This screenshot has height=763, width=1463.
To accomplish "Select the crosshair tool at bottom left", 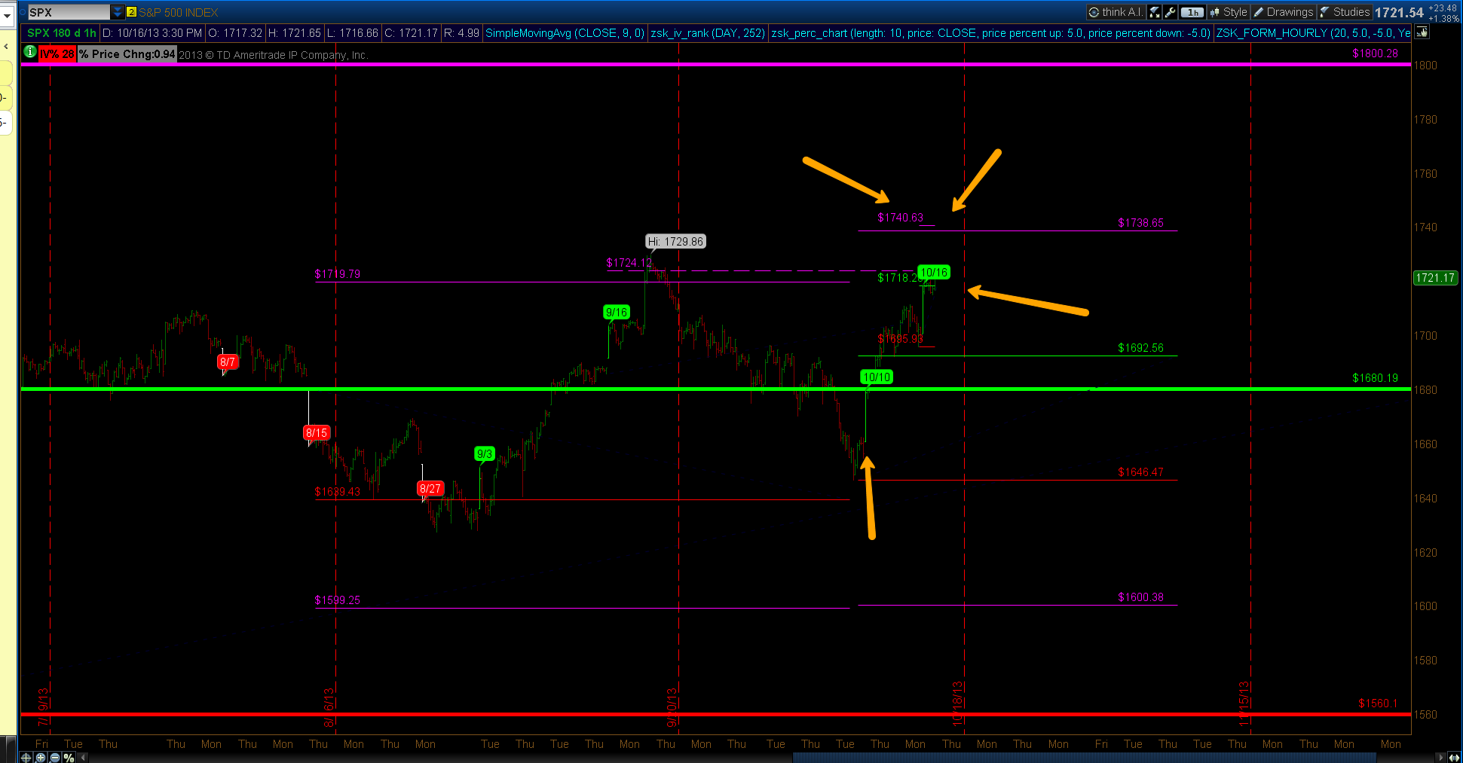I will coord(26,758).
